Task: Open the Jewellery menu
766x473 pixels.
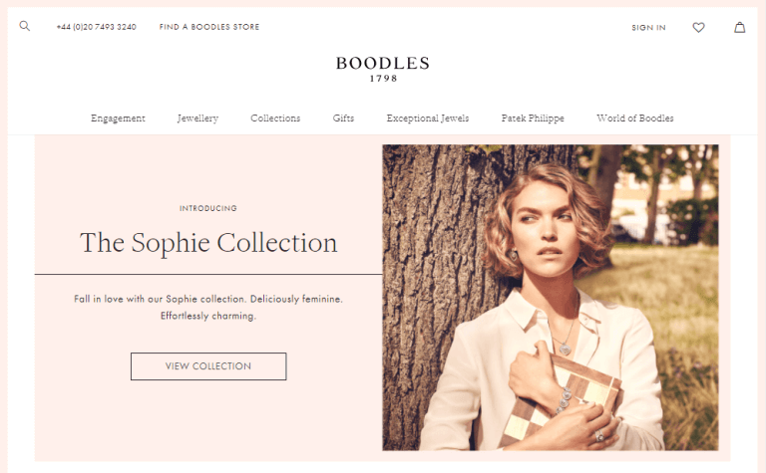Action: pos(197,118)
